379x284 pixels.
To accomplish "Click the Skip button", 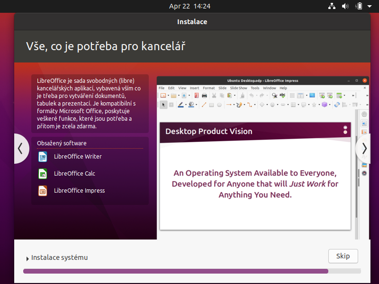I will (x=343, y=256).
